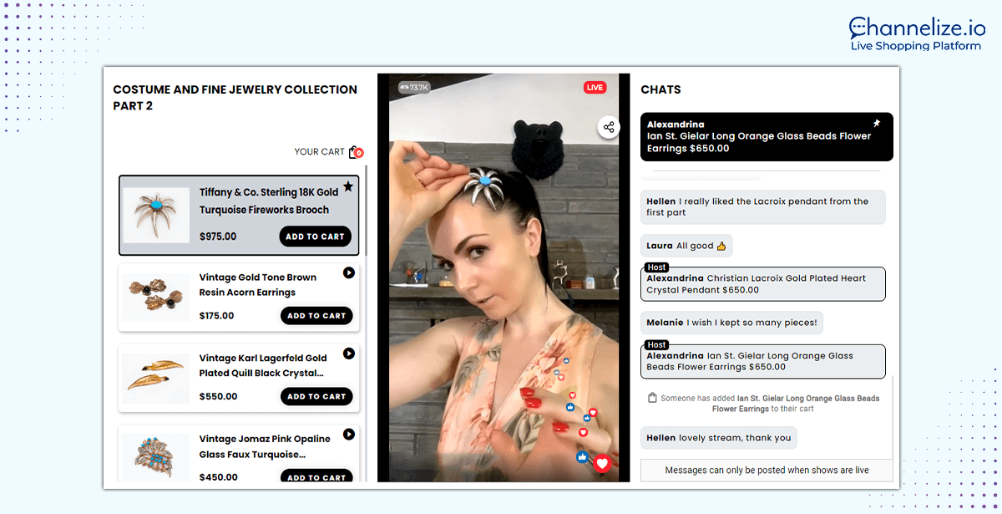Click the star icon on Tiffany brooch card
The height and width of the screenshot is (514, 1002).
point(348,186)
